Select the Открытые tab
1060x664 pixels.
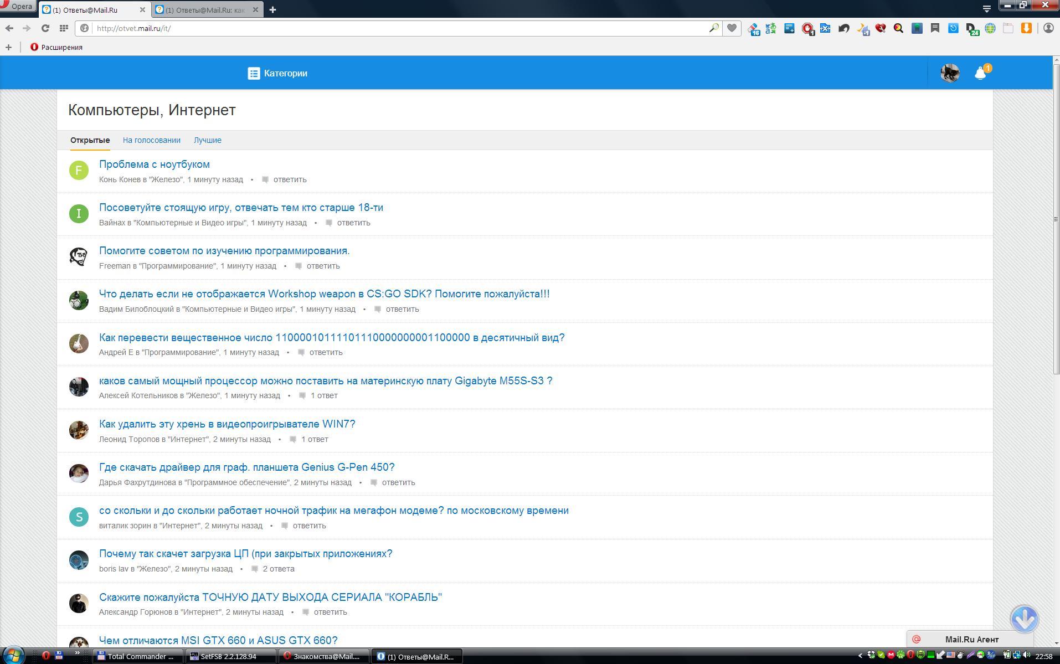90,140
